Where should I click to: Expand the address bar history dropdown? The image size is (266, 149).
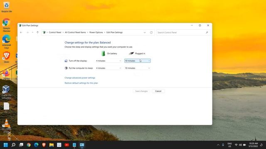[x=145, y=32]
